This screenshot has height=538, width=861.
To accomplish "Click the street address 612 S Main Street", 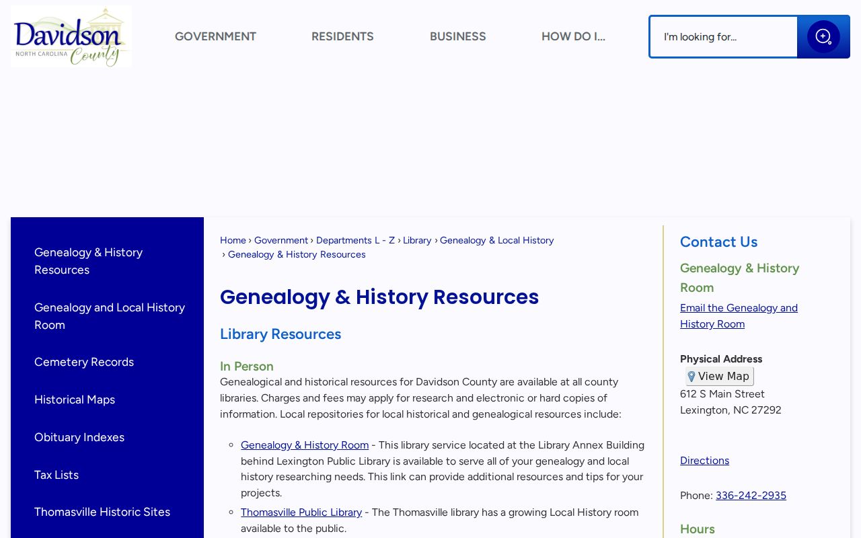I will [722, 394].
